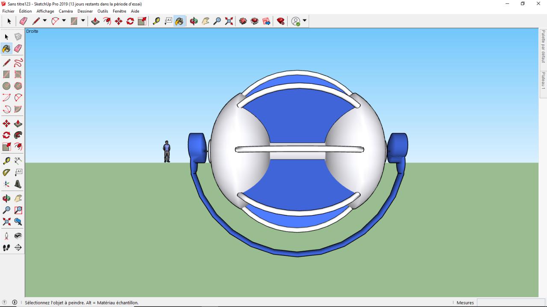Click Zoom Extents in top toolbar
The height and width of the screenshot is (307, 547).
229,21
